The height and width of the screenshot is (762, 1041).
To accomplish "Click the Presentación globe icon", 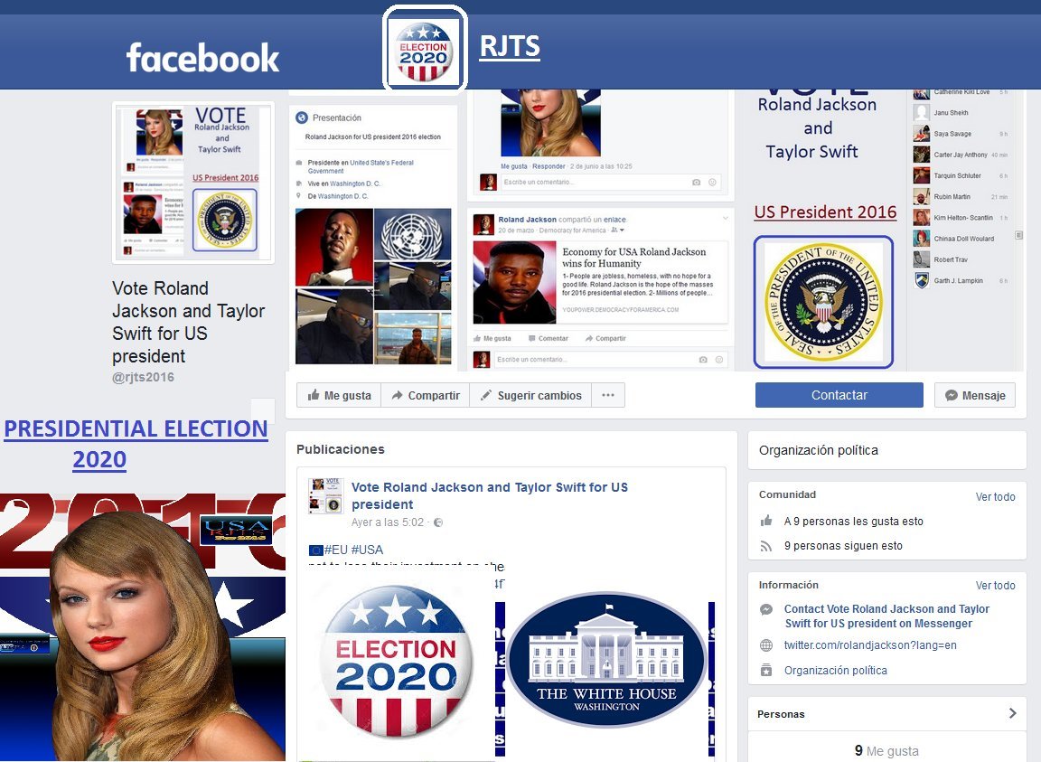I will [302, 118].
